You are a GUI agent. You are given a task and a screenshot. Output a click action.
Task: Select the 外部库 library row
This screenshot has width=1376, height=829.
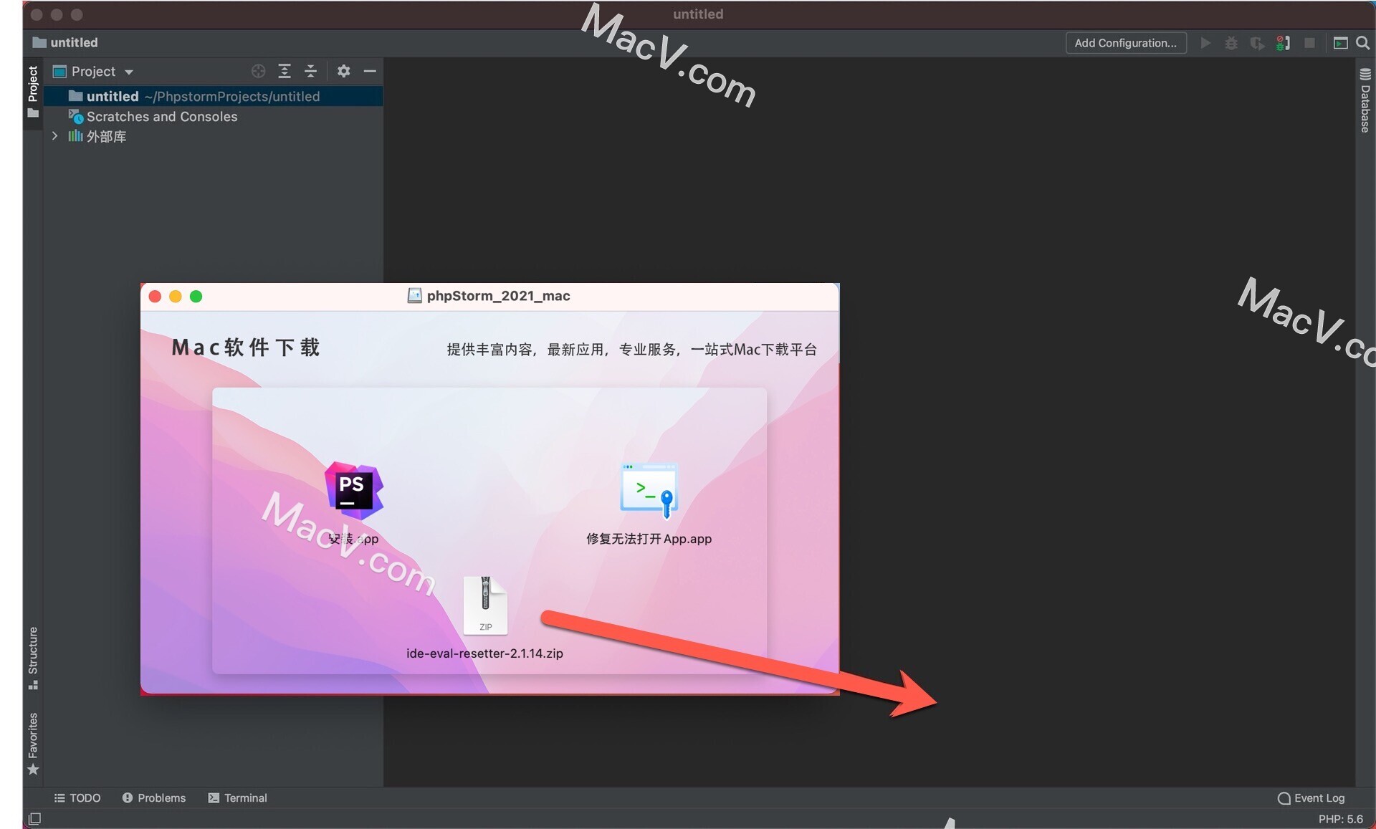click(x=214, y=136)
